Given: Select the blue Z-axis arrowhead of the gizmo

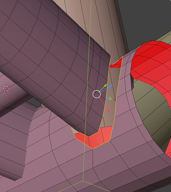Looking at the screenshot, I should tap(111, 86).
